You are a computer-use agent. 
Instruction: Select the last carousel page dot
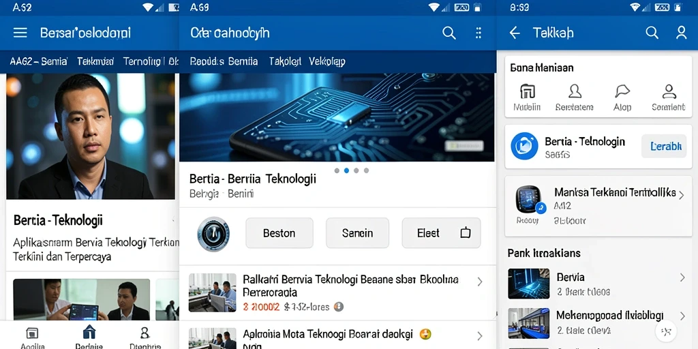[x=366, y=170]
